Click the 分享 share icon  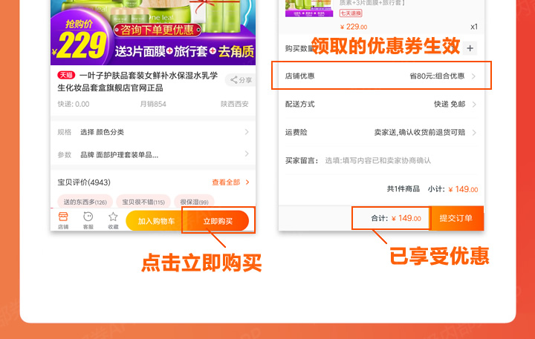pyautogui.click(x=241, y=80)
